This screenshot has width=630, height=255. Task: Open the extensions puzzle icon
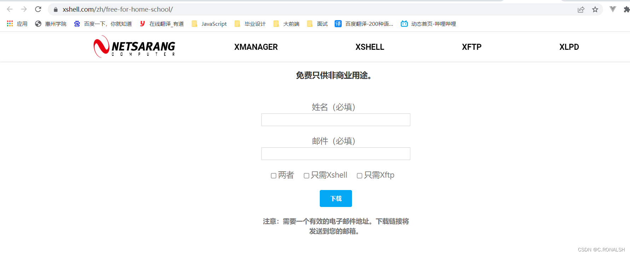(x=626, y=10)
